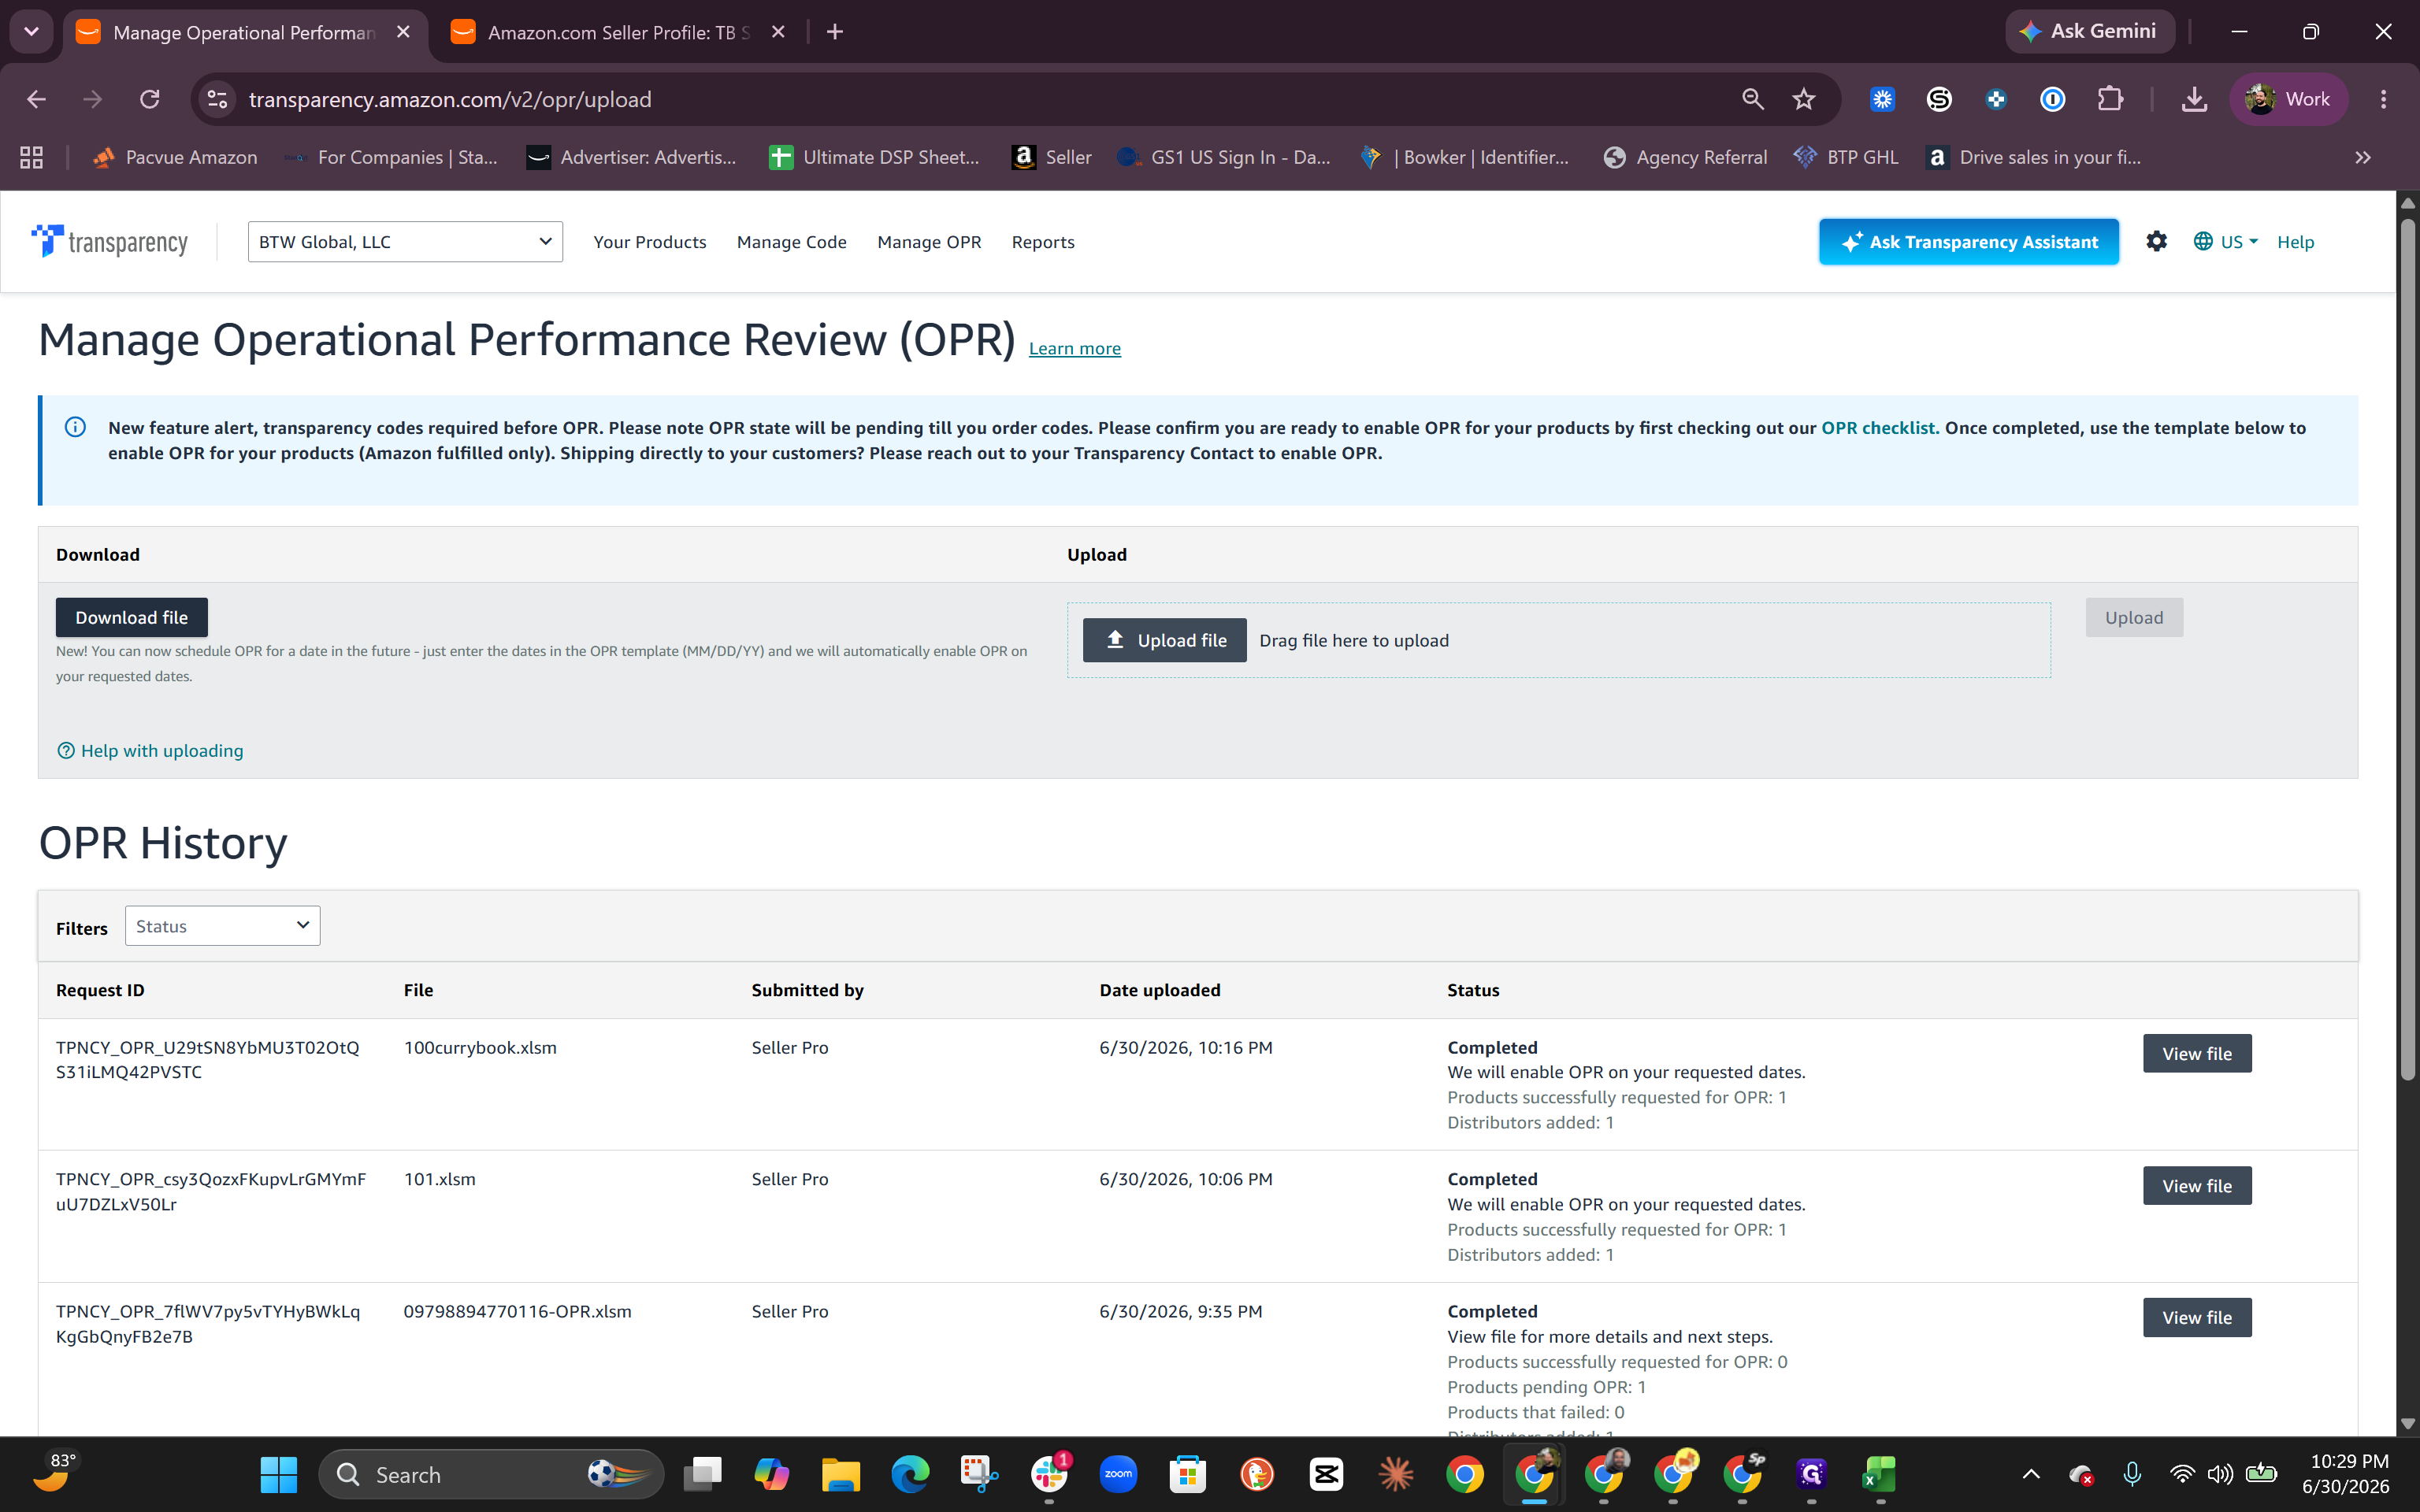Reload the page
Viewport: 2420px width, 1512px height.
click(150, 99)
